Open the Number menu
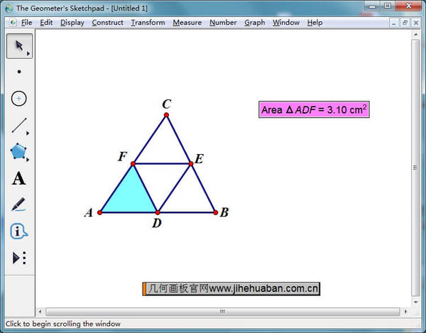Screen dimensions: 426x333 [223, 23]
